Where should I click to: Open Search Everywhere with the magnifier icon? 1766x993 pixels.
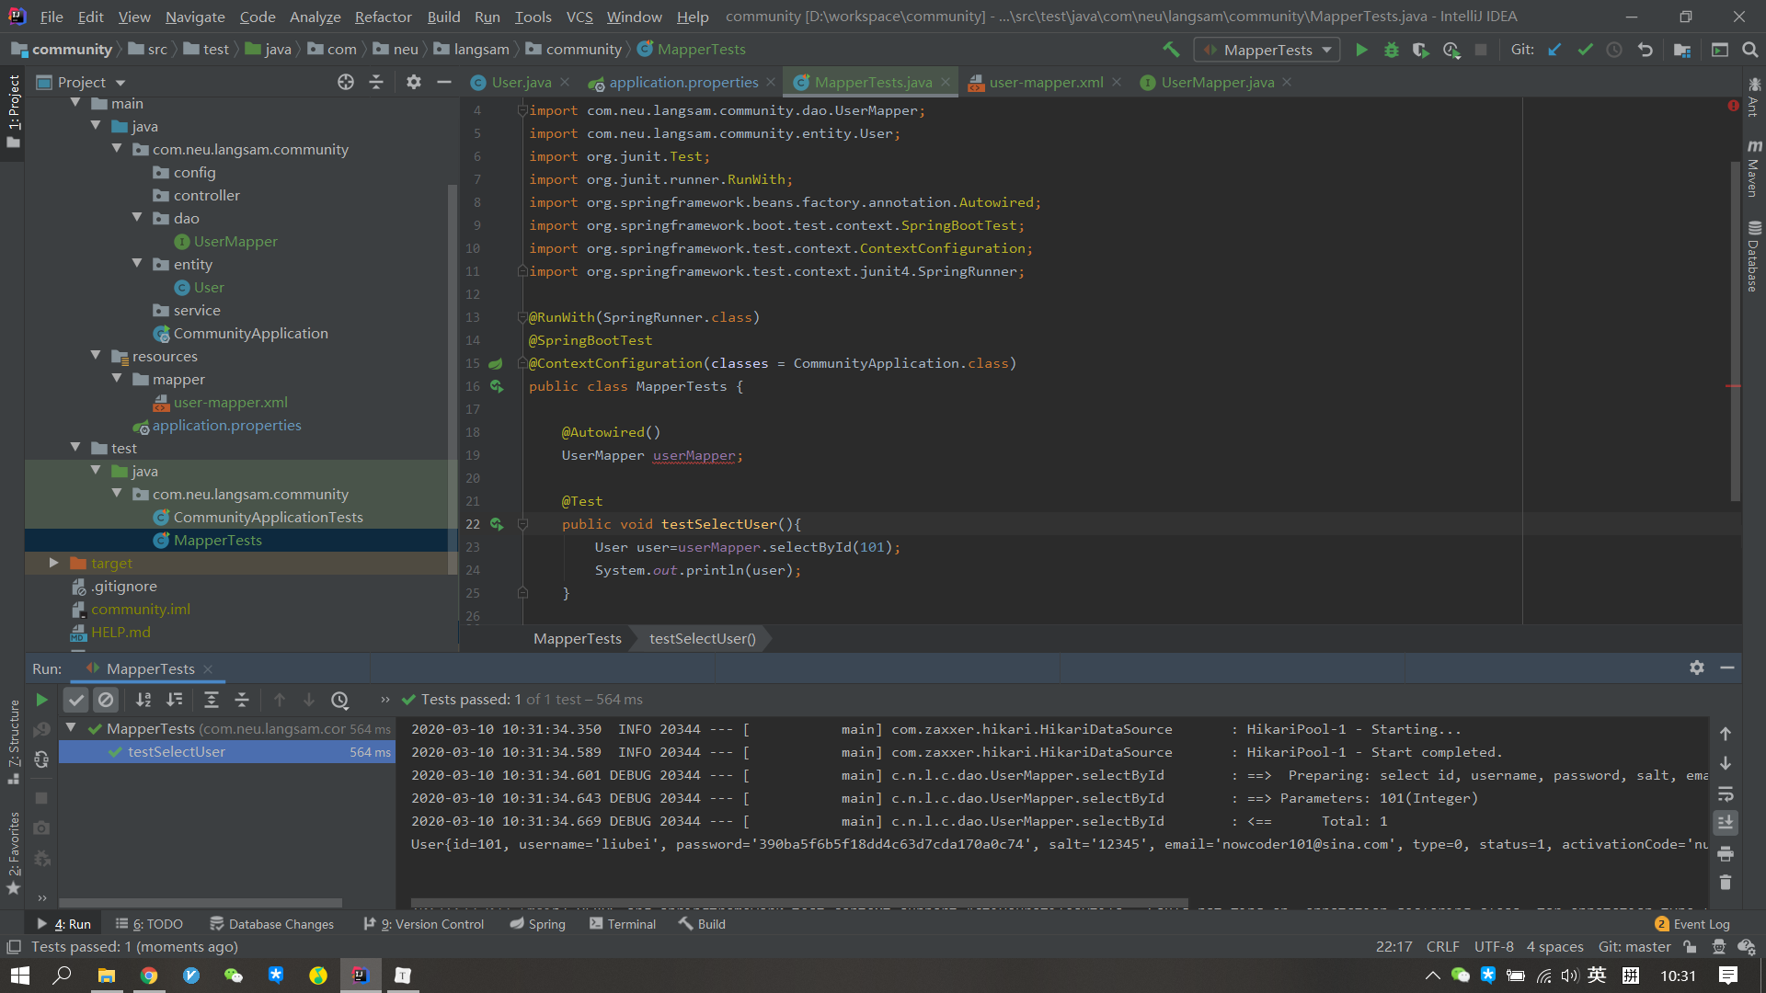click(1749, 50)
